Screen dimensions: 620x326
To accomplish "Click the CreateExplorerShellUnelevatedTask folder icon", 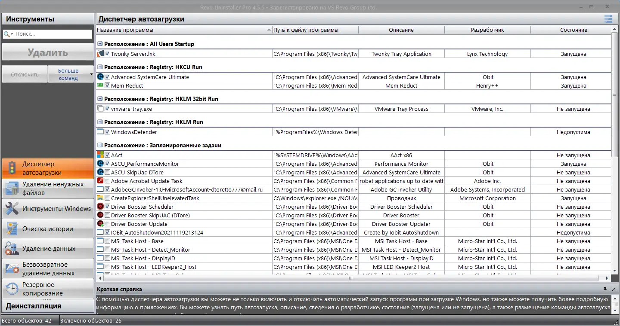I will (100, 198).
